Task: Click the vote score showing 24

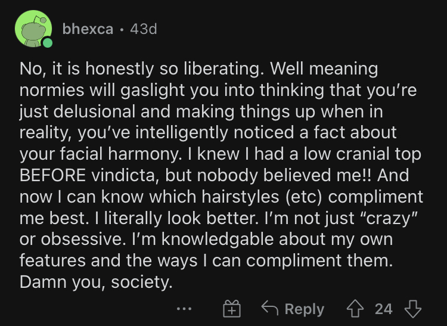Action: (x=384, y=309)
